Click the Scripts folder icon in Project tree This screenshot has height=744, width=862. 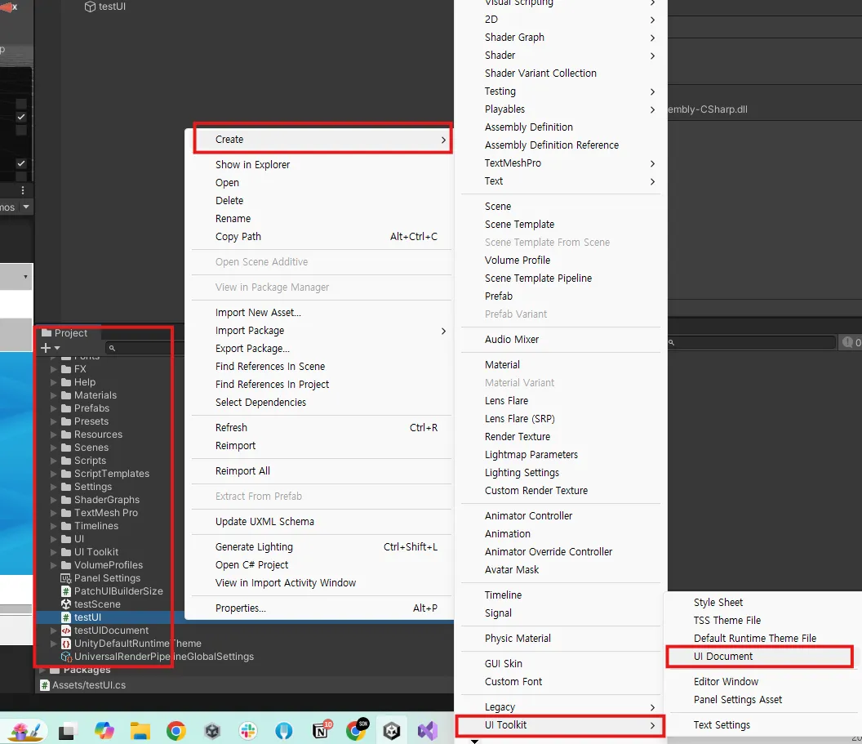(66, 461)
